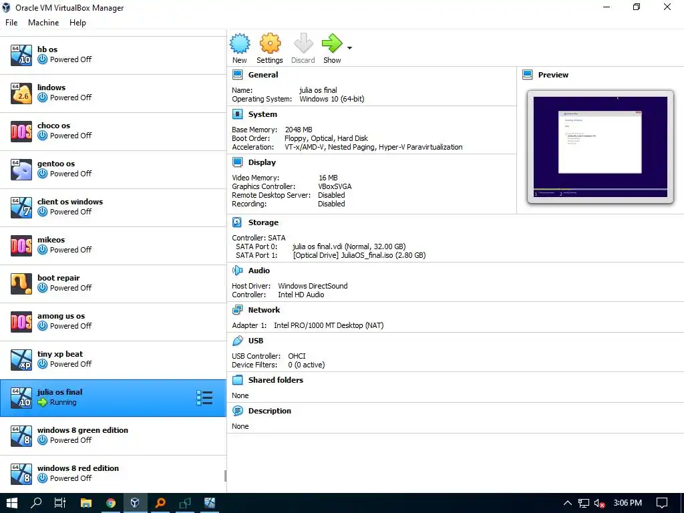Select the hb os virtual machine icon
The width and height of the screenshot is (684, 513).
pos(21,55)
